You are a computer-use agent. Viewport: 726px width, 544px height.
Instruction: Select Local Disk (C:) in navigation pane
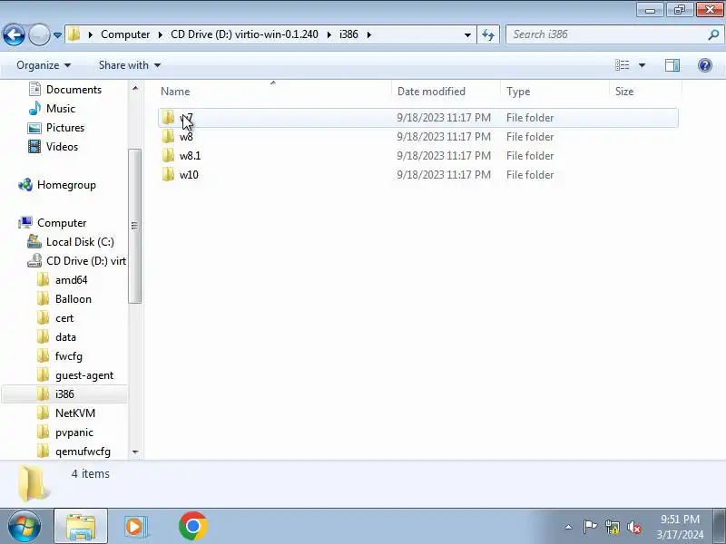coord(80,241)
